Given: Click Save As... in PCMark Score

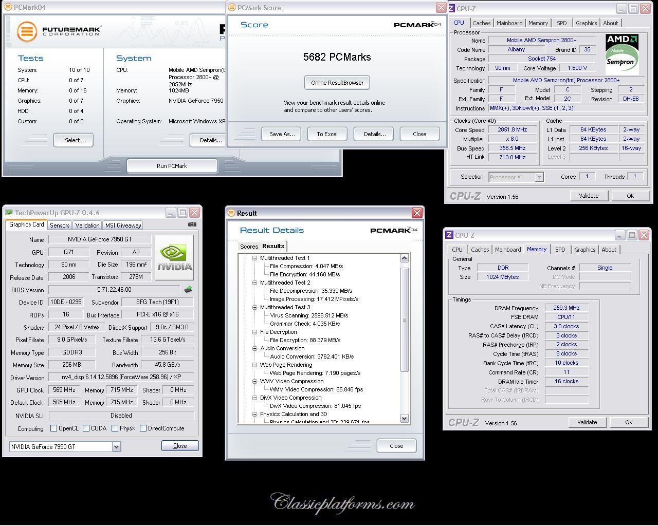Looking at the screenshot, I should tap(282, 134).
